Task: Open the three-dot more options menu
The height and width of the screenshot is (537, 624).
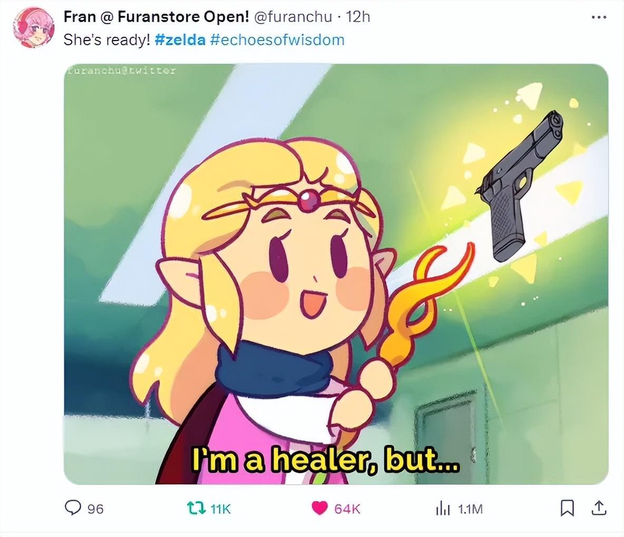Action: [599, 17]
